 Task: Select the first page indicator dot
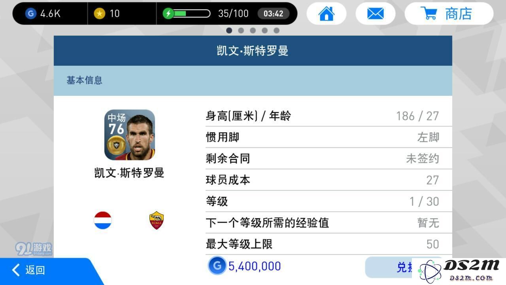click(229, 30)
